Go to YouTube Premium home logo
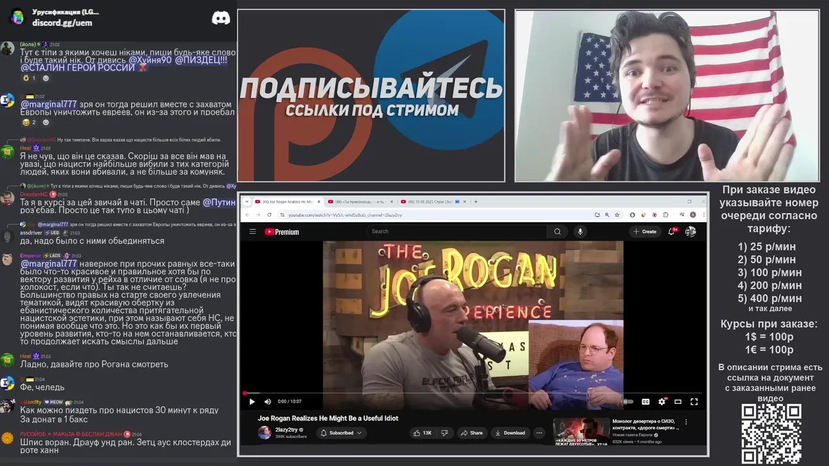Screen dimensions: 829x466 point(282,232)
